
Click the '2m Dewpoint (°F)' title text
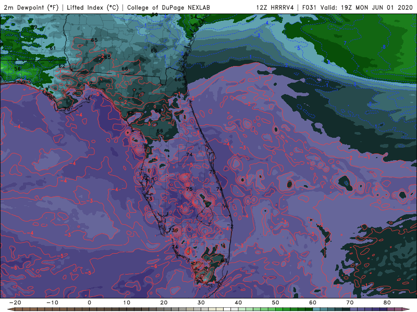coord(31,7)
